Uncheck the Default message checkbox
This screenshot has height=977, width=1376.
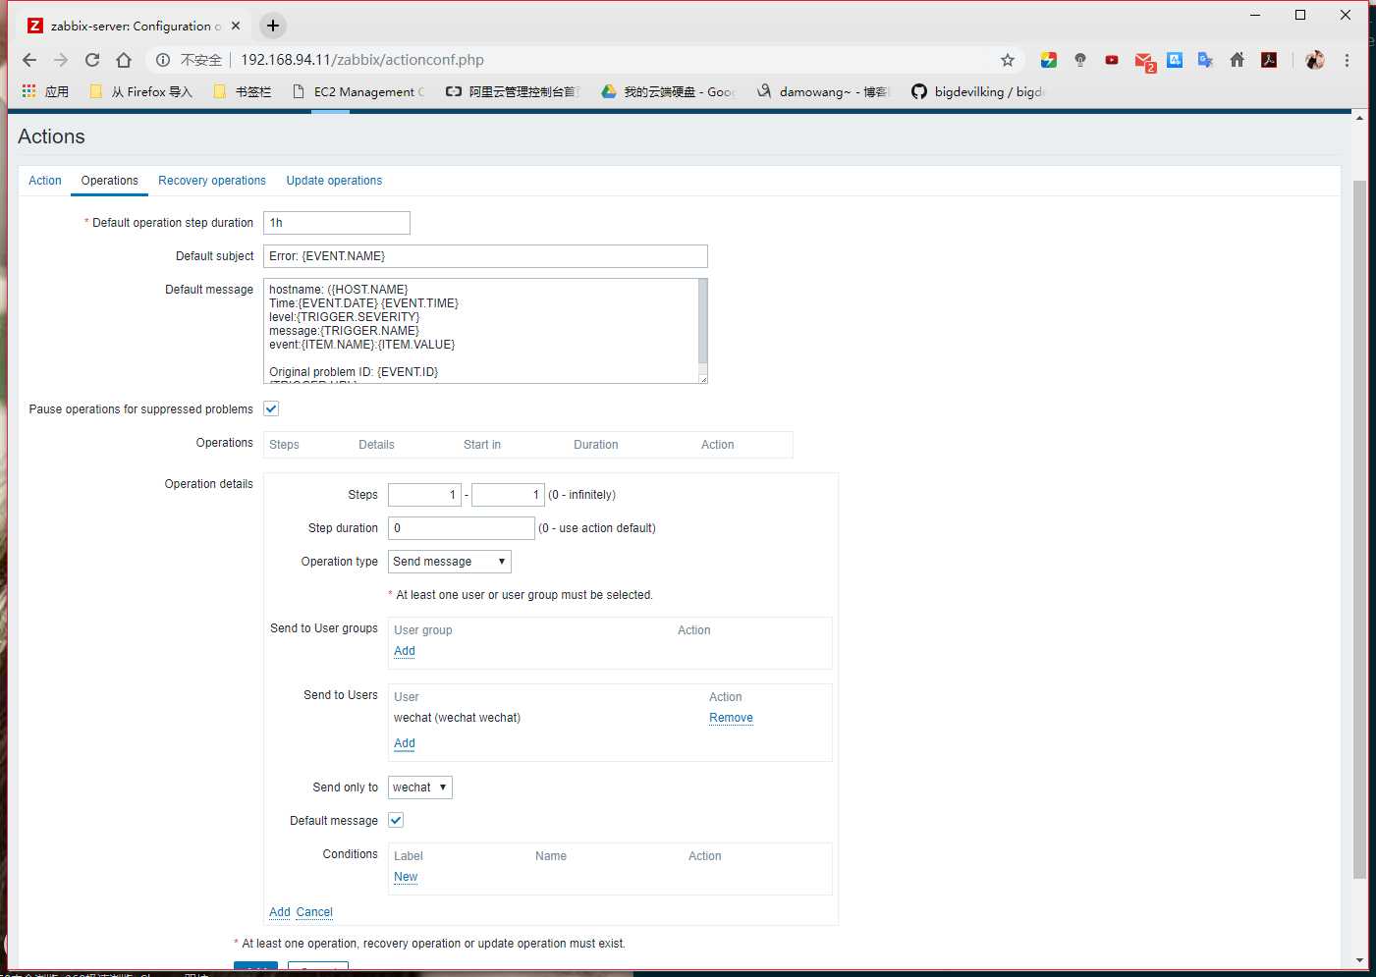tap(396, 820)
